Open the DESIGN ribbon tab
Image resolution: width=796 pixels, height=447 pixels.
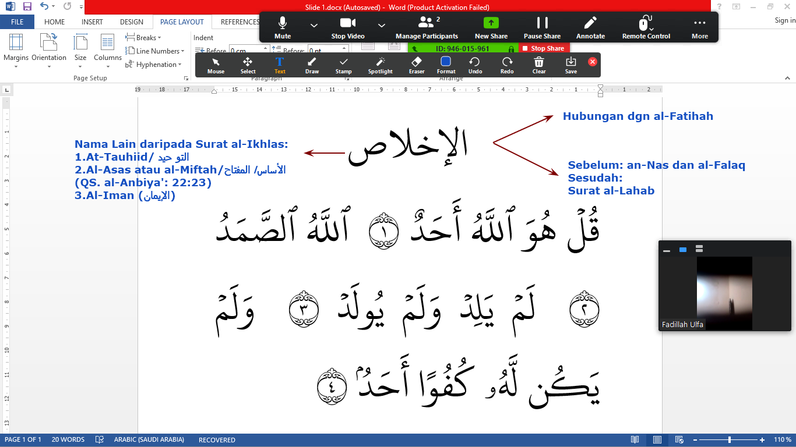click(131, 22)
